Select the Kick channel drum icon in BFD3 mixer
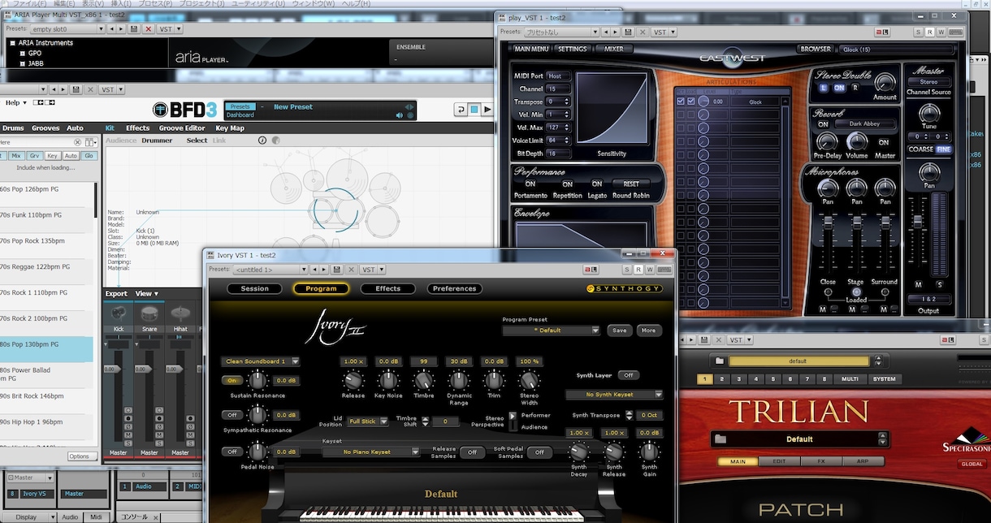The height and width of the screenshot is (523, 991). (x=118, y=313)
